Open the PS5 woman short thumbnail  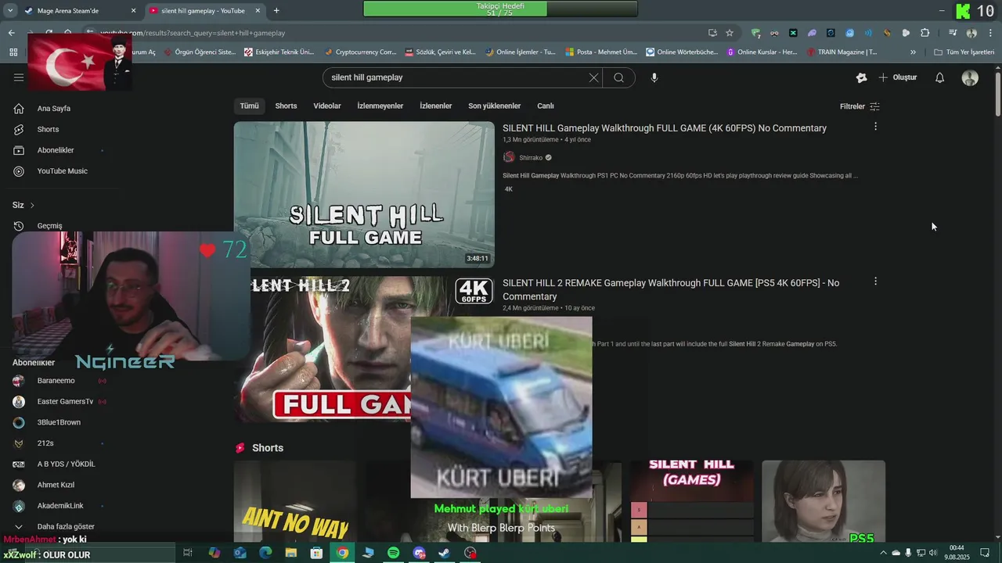pos(824,500)
